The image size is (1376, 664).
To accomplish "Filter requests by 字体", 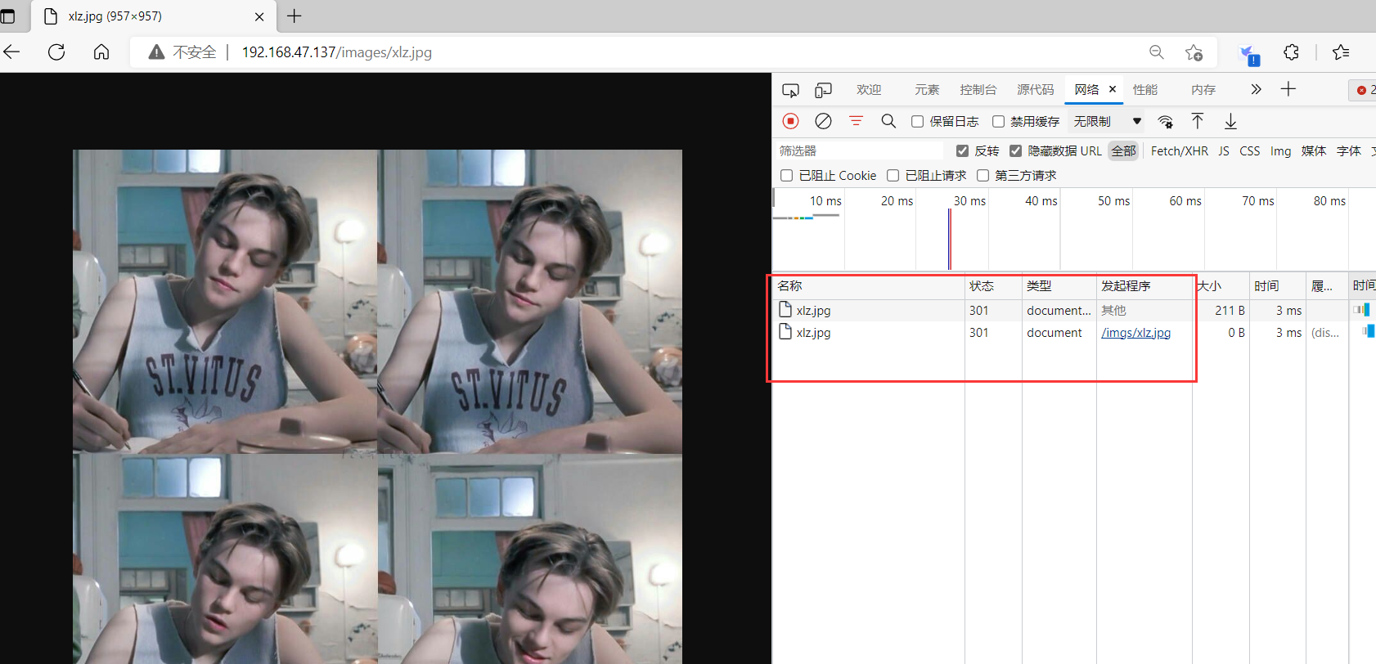I will pyautogui.click(x=1349, y=150).
